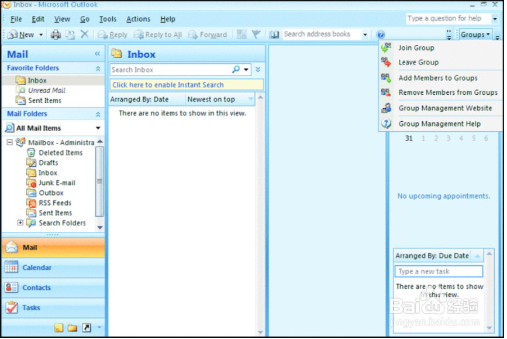Open the All Mail Items dropdown arrow

point(98,128)
